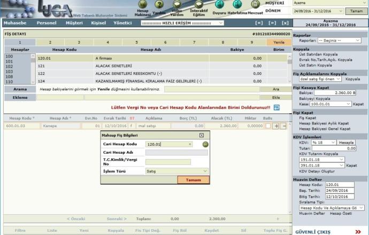Open the 191.01.18 account dropdown
This screenshot has width=369, height=235.
(322, 160)
